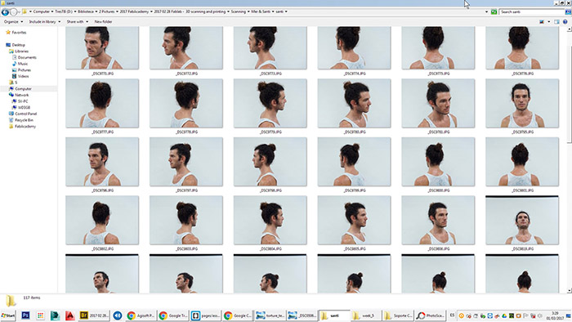
Task: Open the view options dropdown arrow
Action: 548,22
